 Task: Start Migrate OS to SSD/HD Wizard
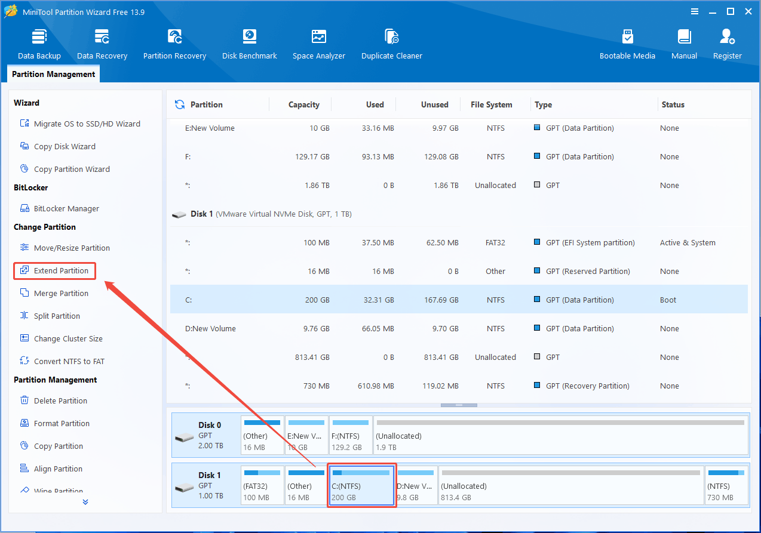click(80, 124)
